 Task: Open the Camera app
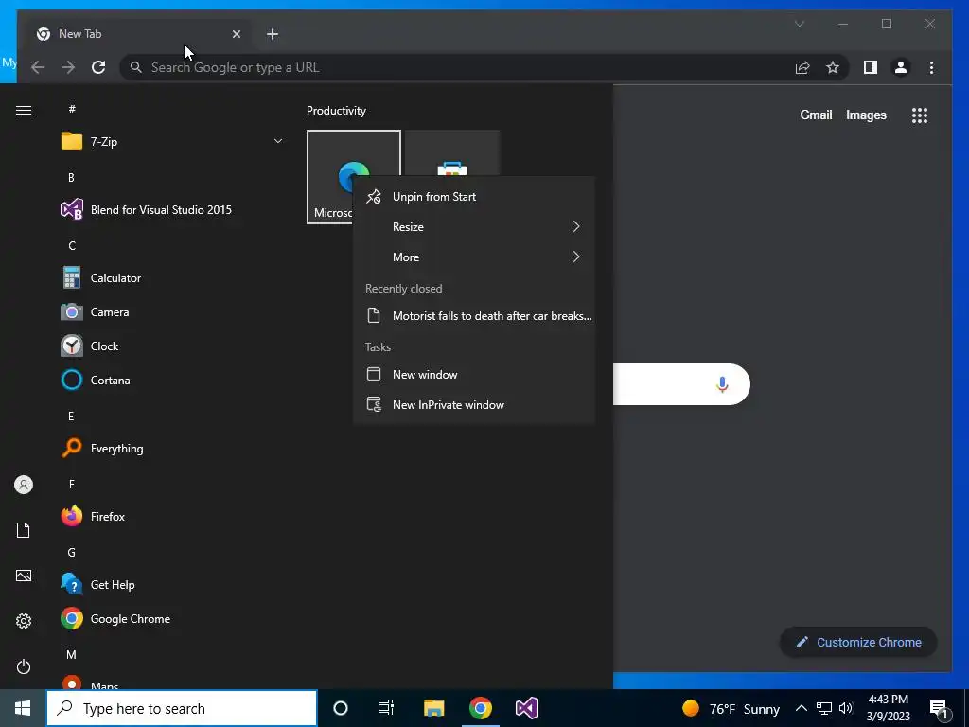pyautogui.click(x=171, y=312)
